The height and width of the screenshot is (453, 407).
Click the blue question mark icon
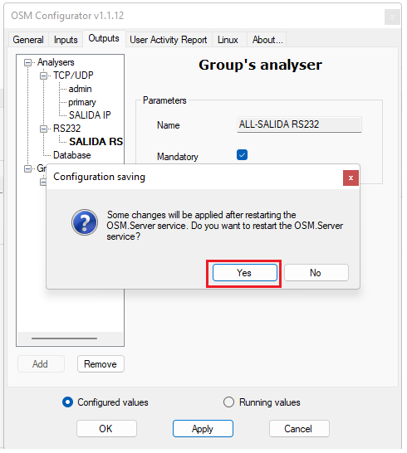click(85, 222)
